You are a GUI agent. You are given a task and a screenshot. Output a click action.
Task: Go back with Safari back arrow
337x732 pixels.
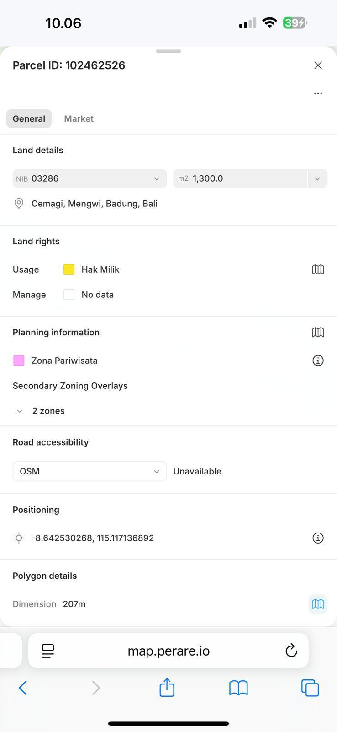coord(23,688)
